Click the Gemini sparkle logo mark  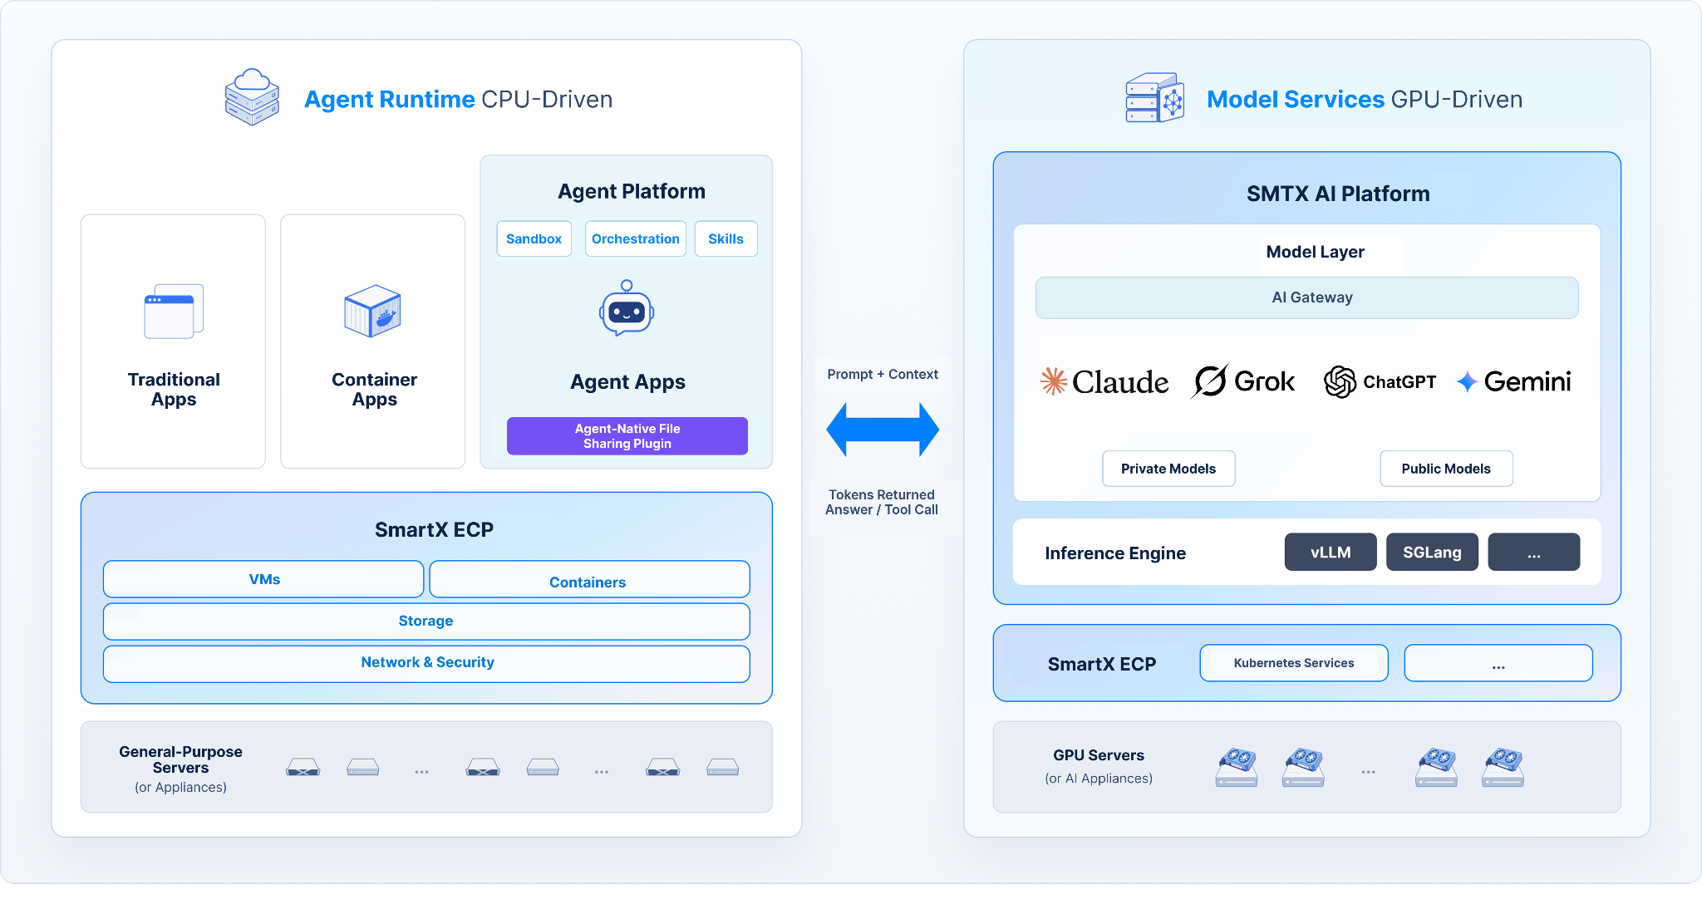pyautogui.click(x=1467, y=382)
